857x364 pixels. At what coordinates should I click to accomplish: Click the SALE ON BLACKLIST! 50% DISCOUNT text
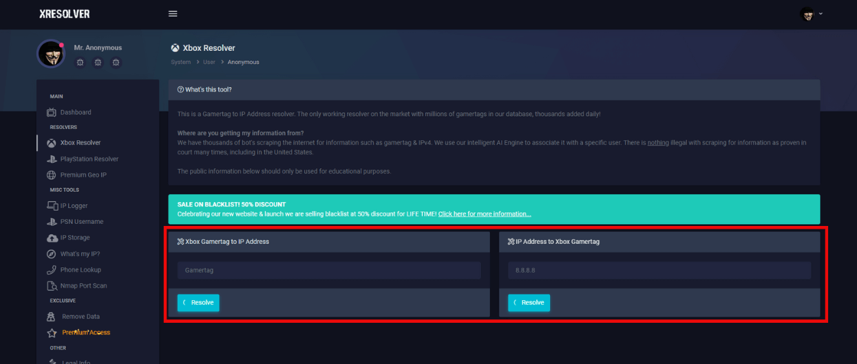[x=231, y=205]
